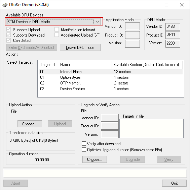
Task: Click Choose button in Upload Action
Action: coord(30,124)
